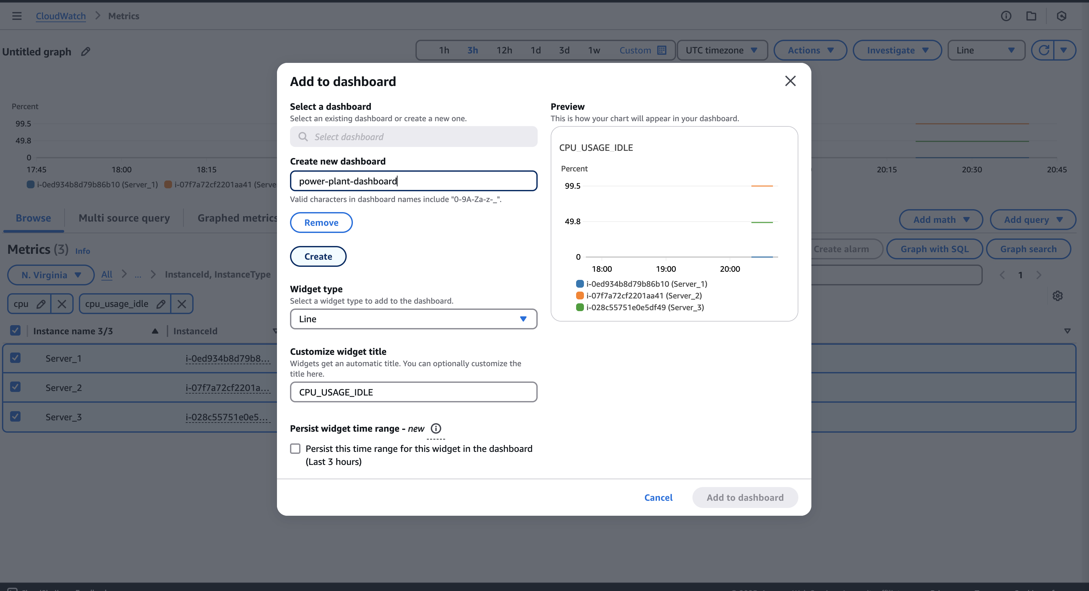Remove the cpu filter chip
Viewport: 1089px width, 591px height.
(62, 304)
